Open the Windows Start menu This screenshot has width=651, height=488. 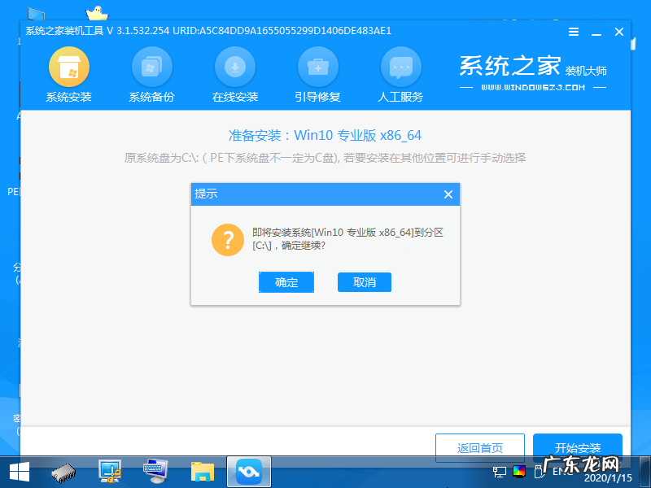18,472
